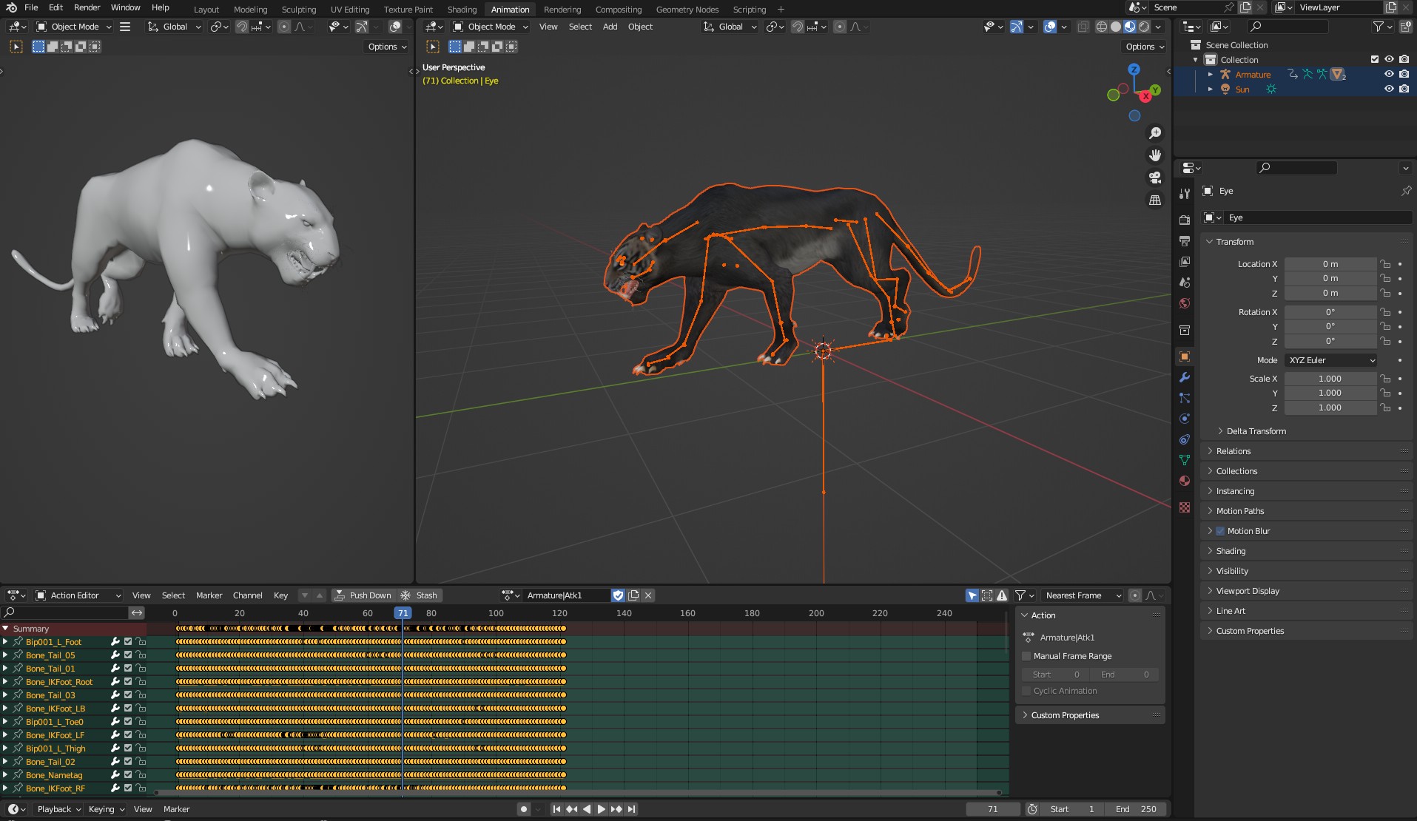Expand the Relations panel

(1233, 451)
